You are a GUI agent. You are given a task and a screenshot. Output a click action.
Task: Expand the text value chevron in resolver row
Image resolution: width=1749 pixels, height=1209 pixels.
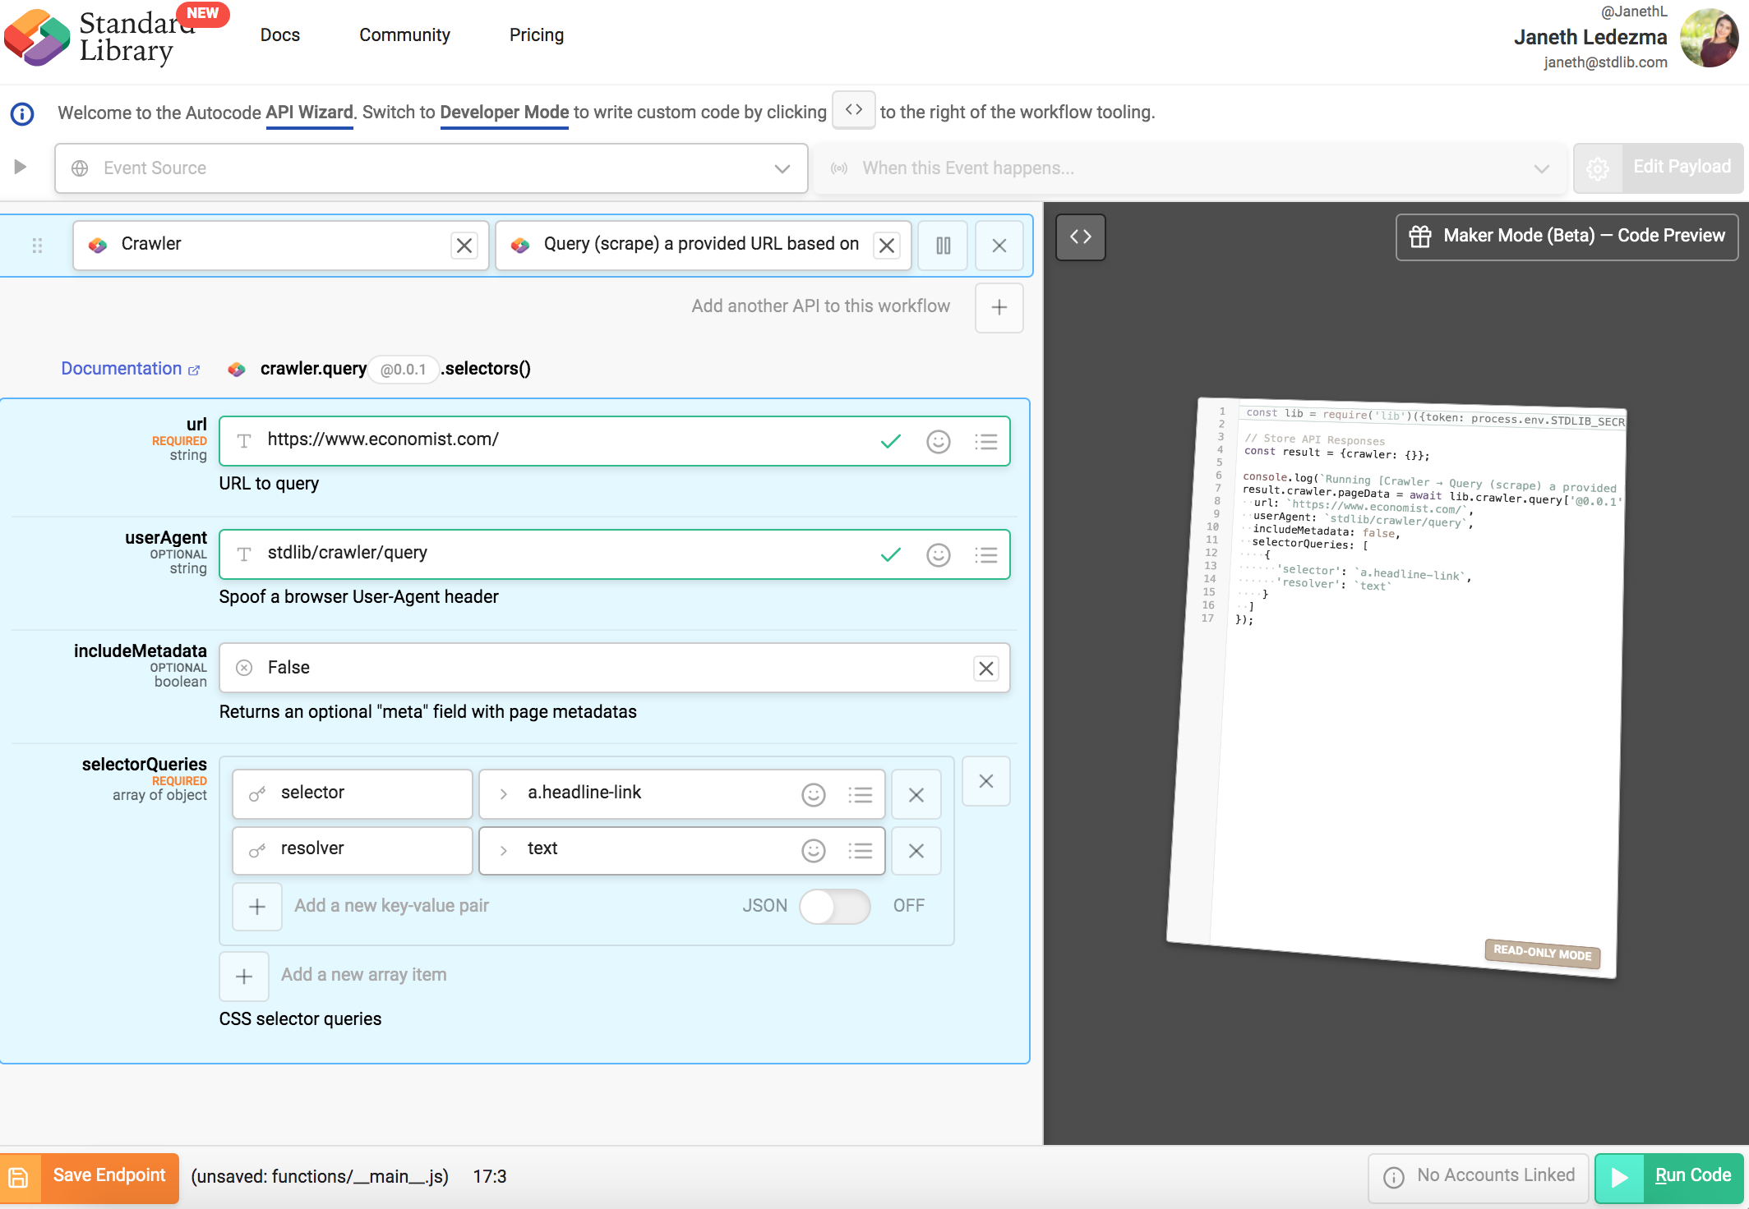[504, 850]
